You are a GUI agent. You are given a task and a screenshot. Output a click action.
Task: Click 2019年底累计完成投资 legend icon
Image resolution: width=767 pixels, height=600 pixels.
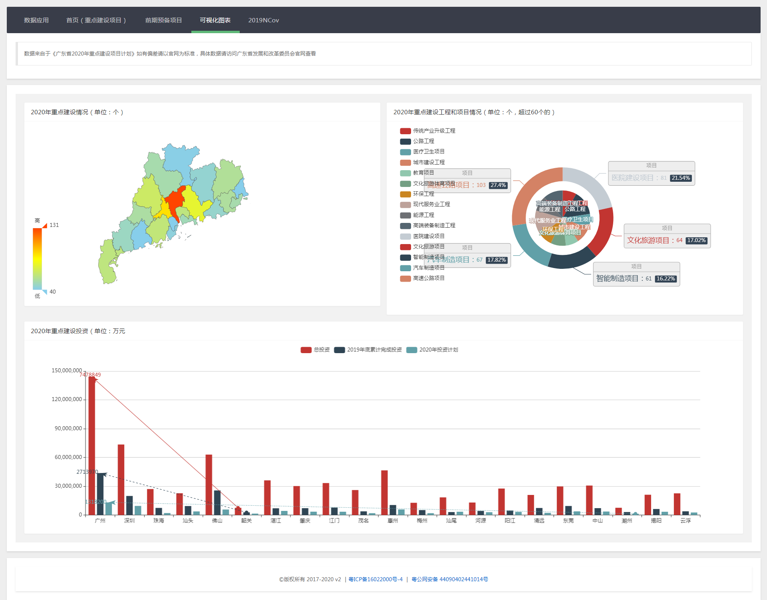pos(340,350)
